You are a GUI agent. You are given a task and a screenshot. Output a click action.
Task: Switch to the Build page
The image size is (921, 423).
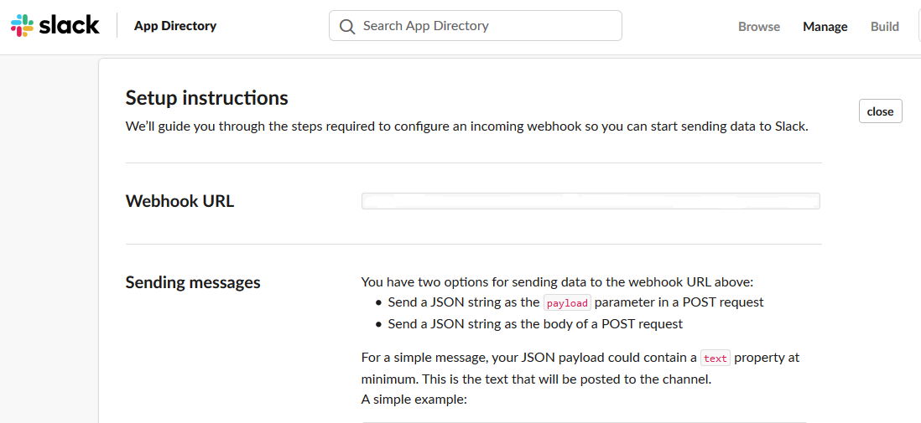884,27
